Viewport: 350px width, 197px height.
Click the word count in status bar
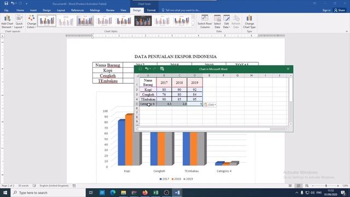[x=24, y=186]
